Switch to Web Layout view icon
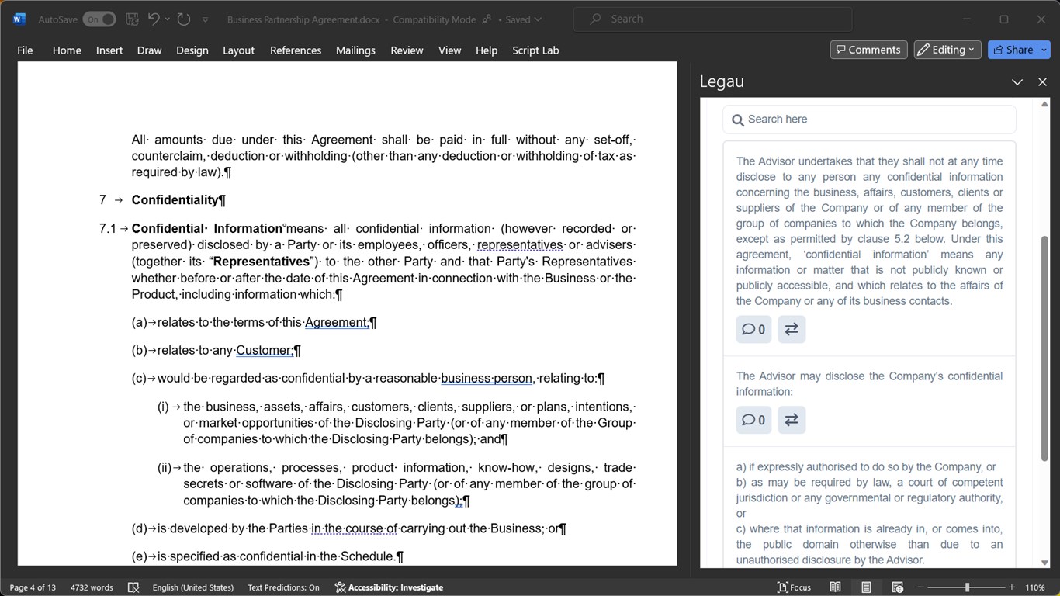 (x=897, y=587)
